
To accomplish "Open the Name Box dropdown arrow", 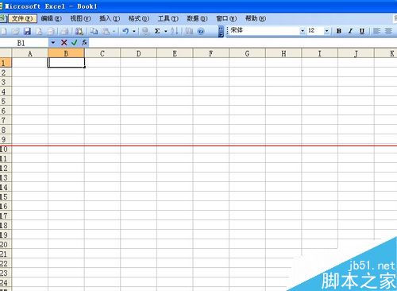I will click(52, 42).
